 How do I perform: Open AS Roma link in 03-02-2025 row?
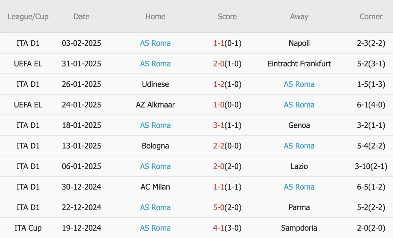155,43
